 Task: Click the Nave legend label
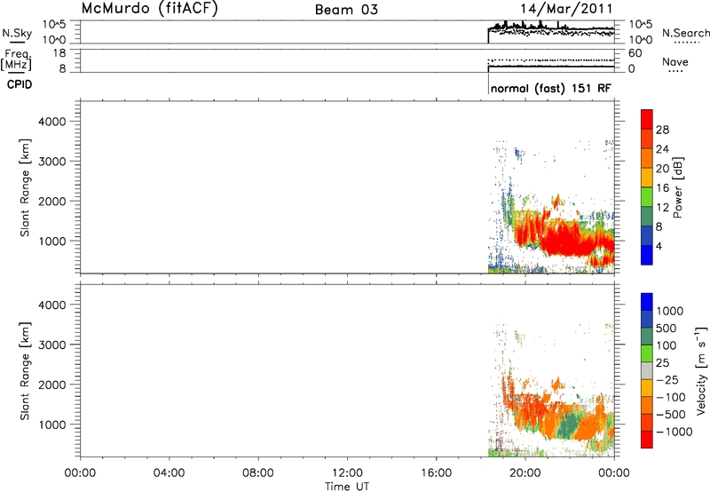pyautogui.click(x=675, y=62)
